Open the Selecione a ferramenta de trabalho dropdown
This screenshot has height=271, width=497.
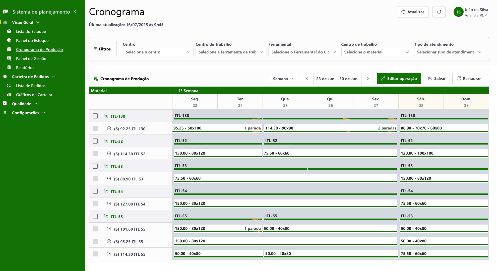(x=231, y=52)
